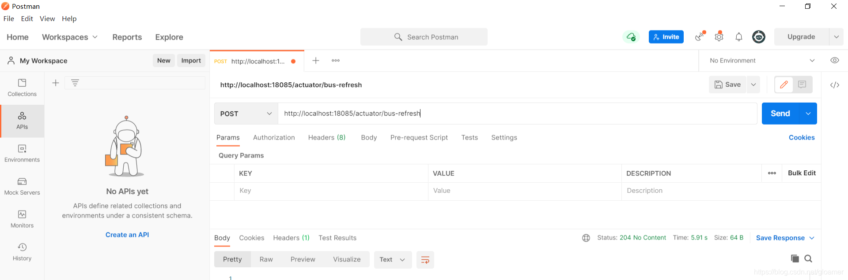This screenshot has width=848, height=280.
Task: Click the globe network icon near status
Action: click(586, 238)
